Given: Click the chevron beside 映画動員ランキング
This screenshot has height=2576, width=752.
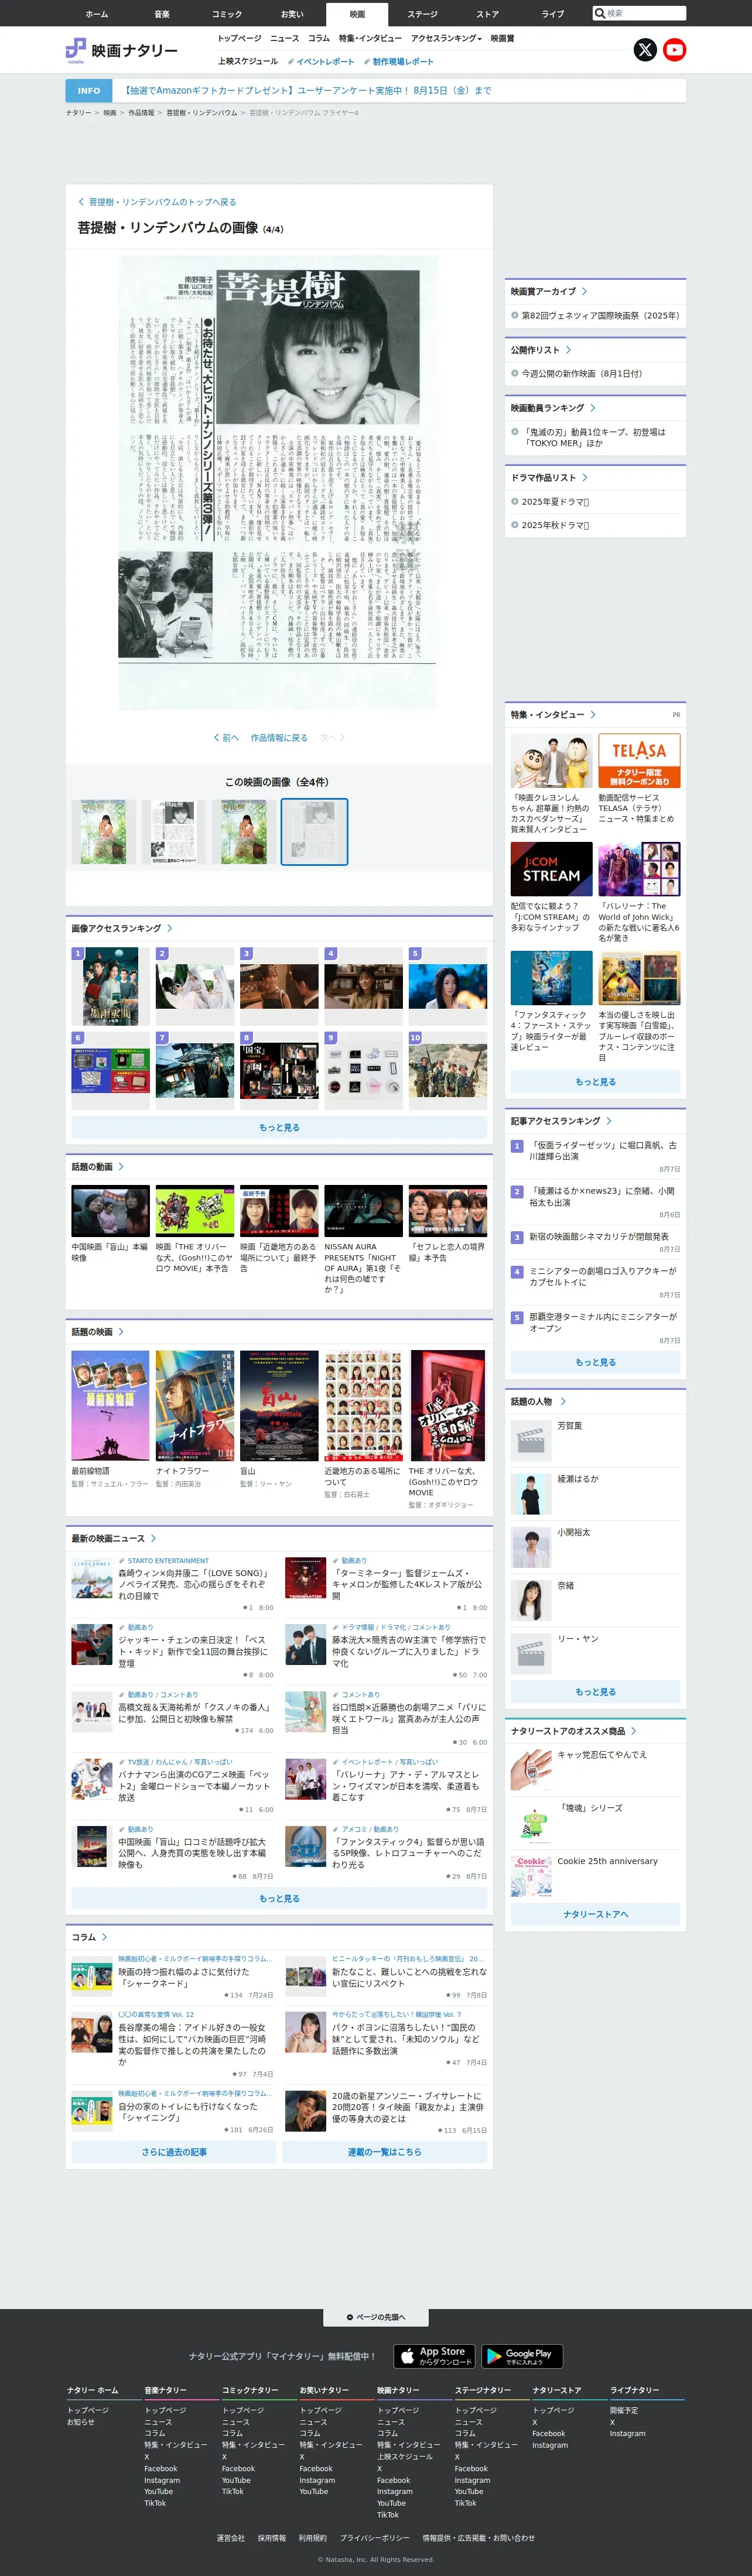Looking at the screenshot, I should tap(593, 408).
